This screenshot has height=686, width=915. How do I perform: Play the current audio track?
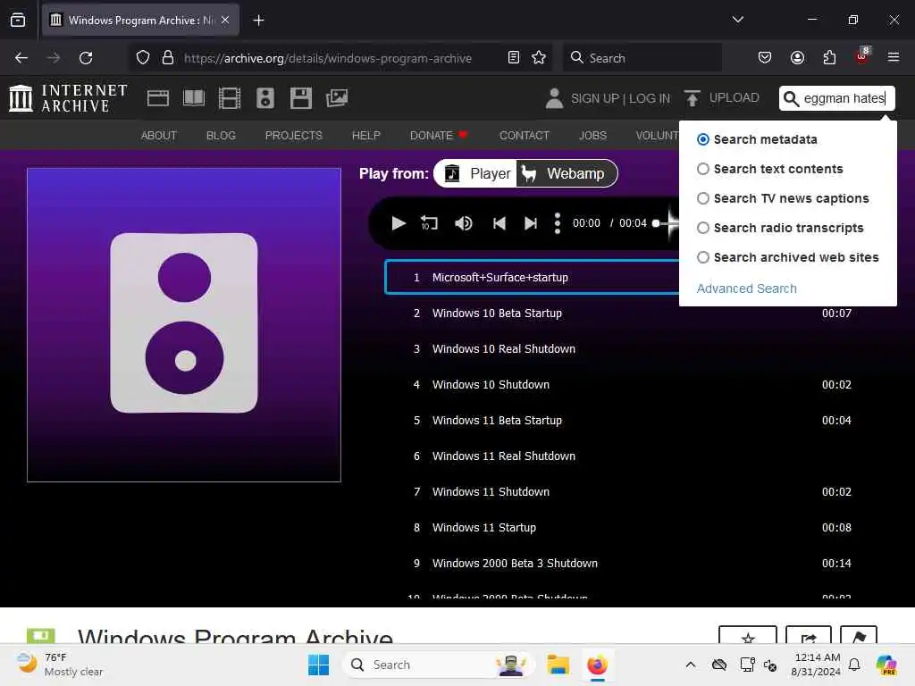point(399,223)
